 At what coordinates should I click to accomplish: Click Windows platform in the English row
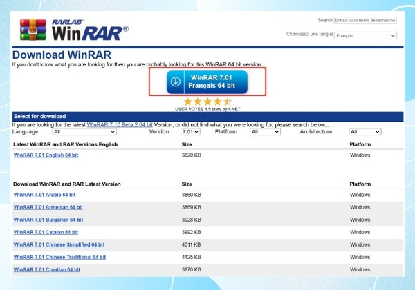[360, 155]
